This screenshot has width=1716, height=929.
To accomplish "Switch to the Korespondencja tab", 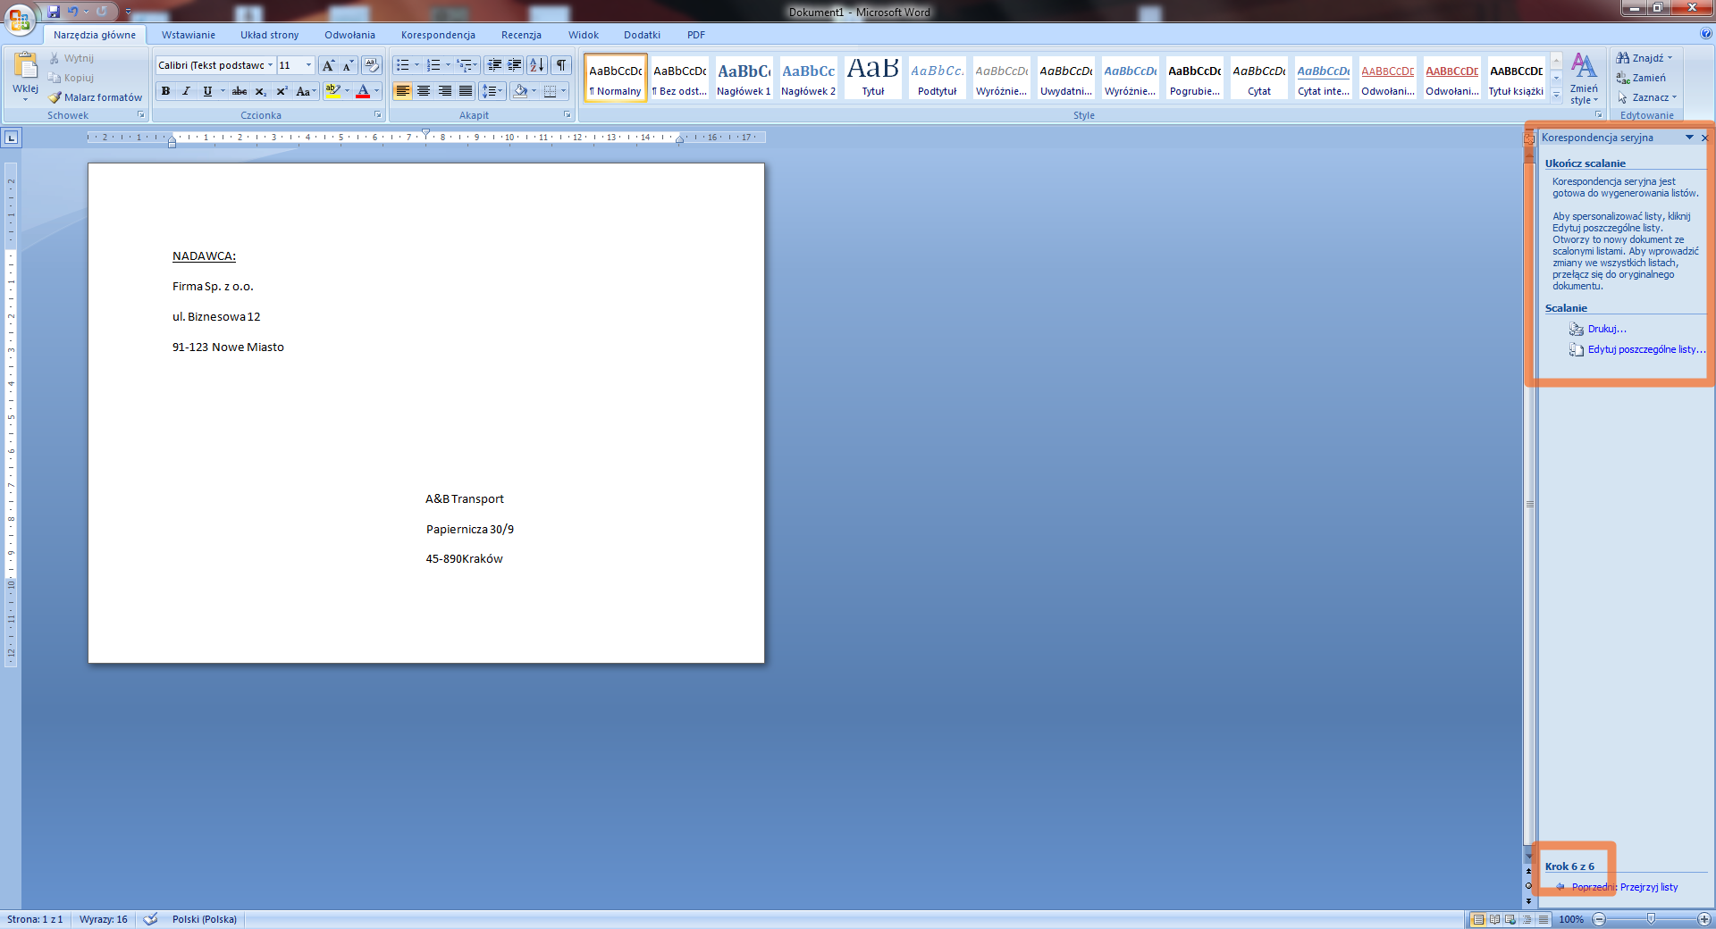I will coord(438,35).
